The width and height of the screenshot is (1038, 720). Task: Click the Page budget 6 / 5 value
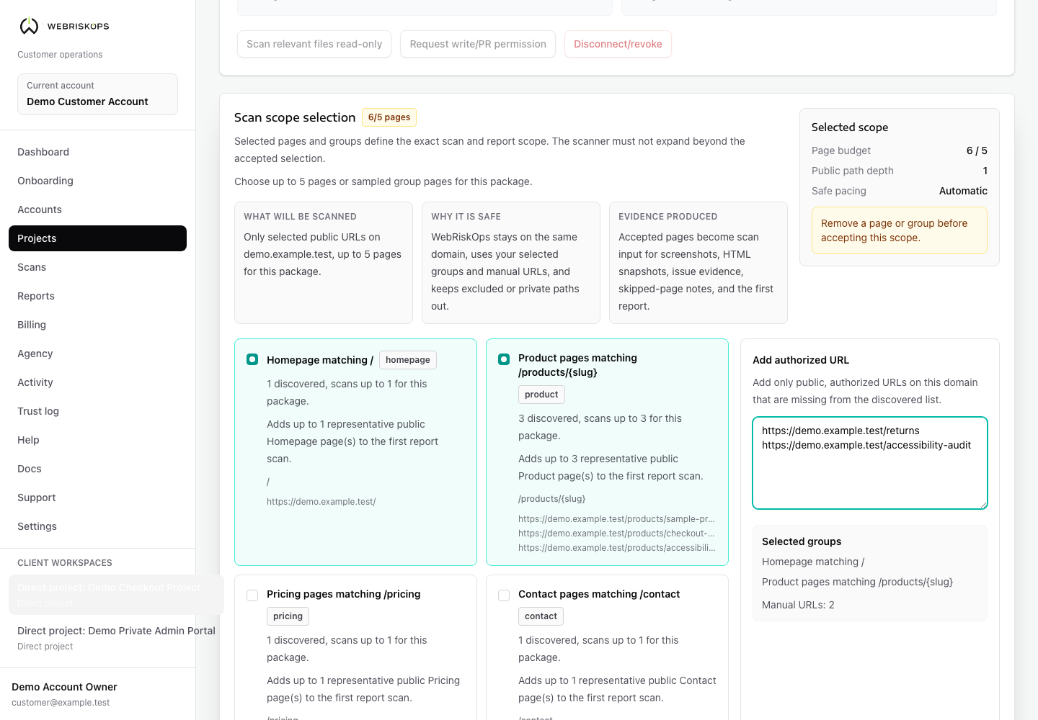(977, 150)
